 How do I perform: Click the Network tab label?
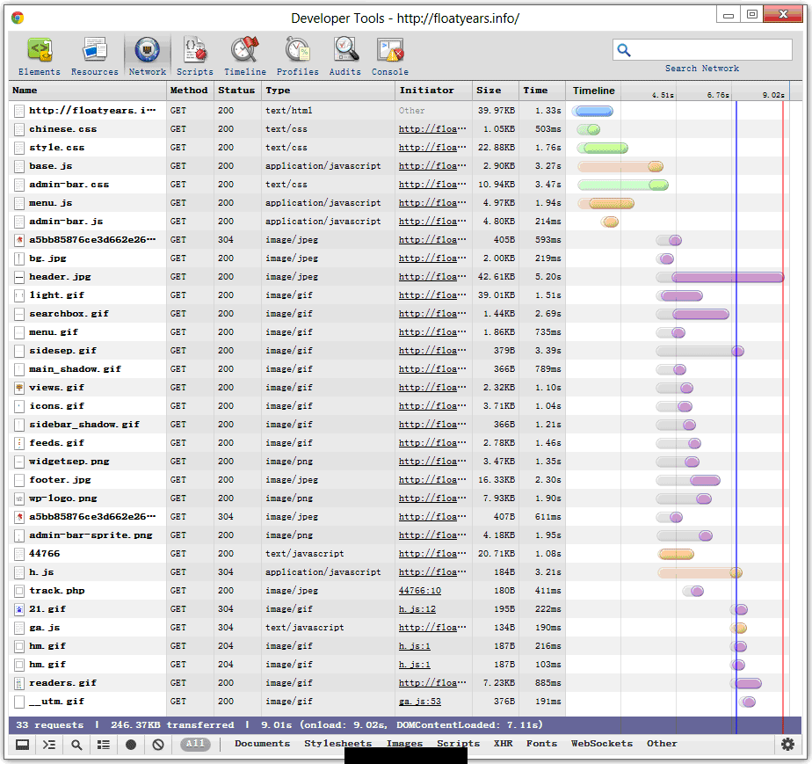pyautogui.click(x=148, y=72)
